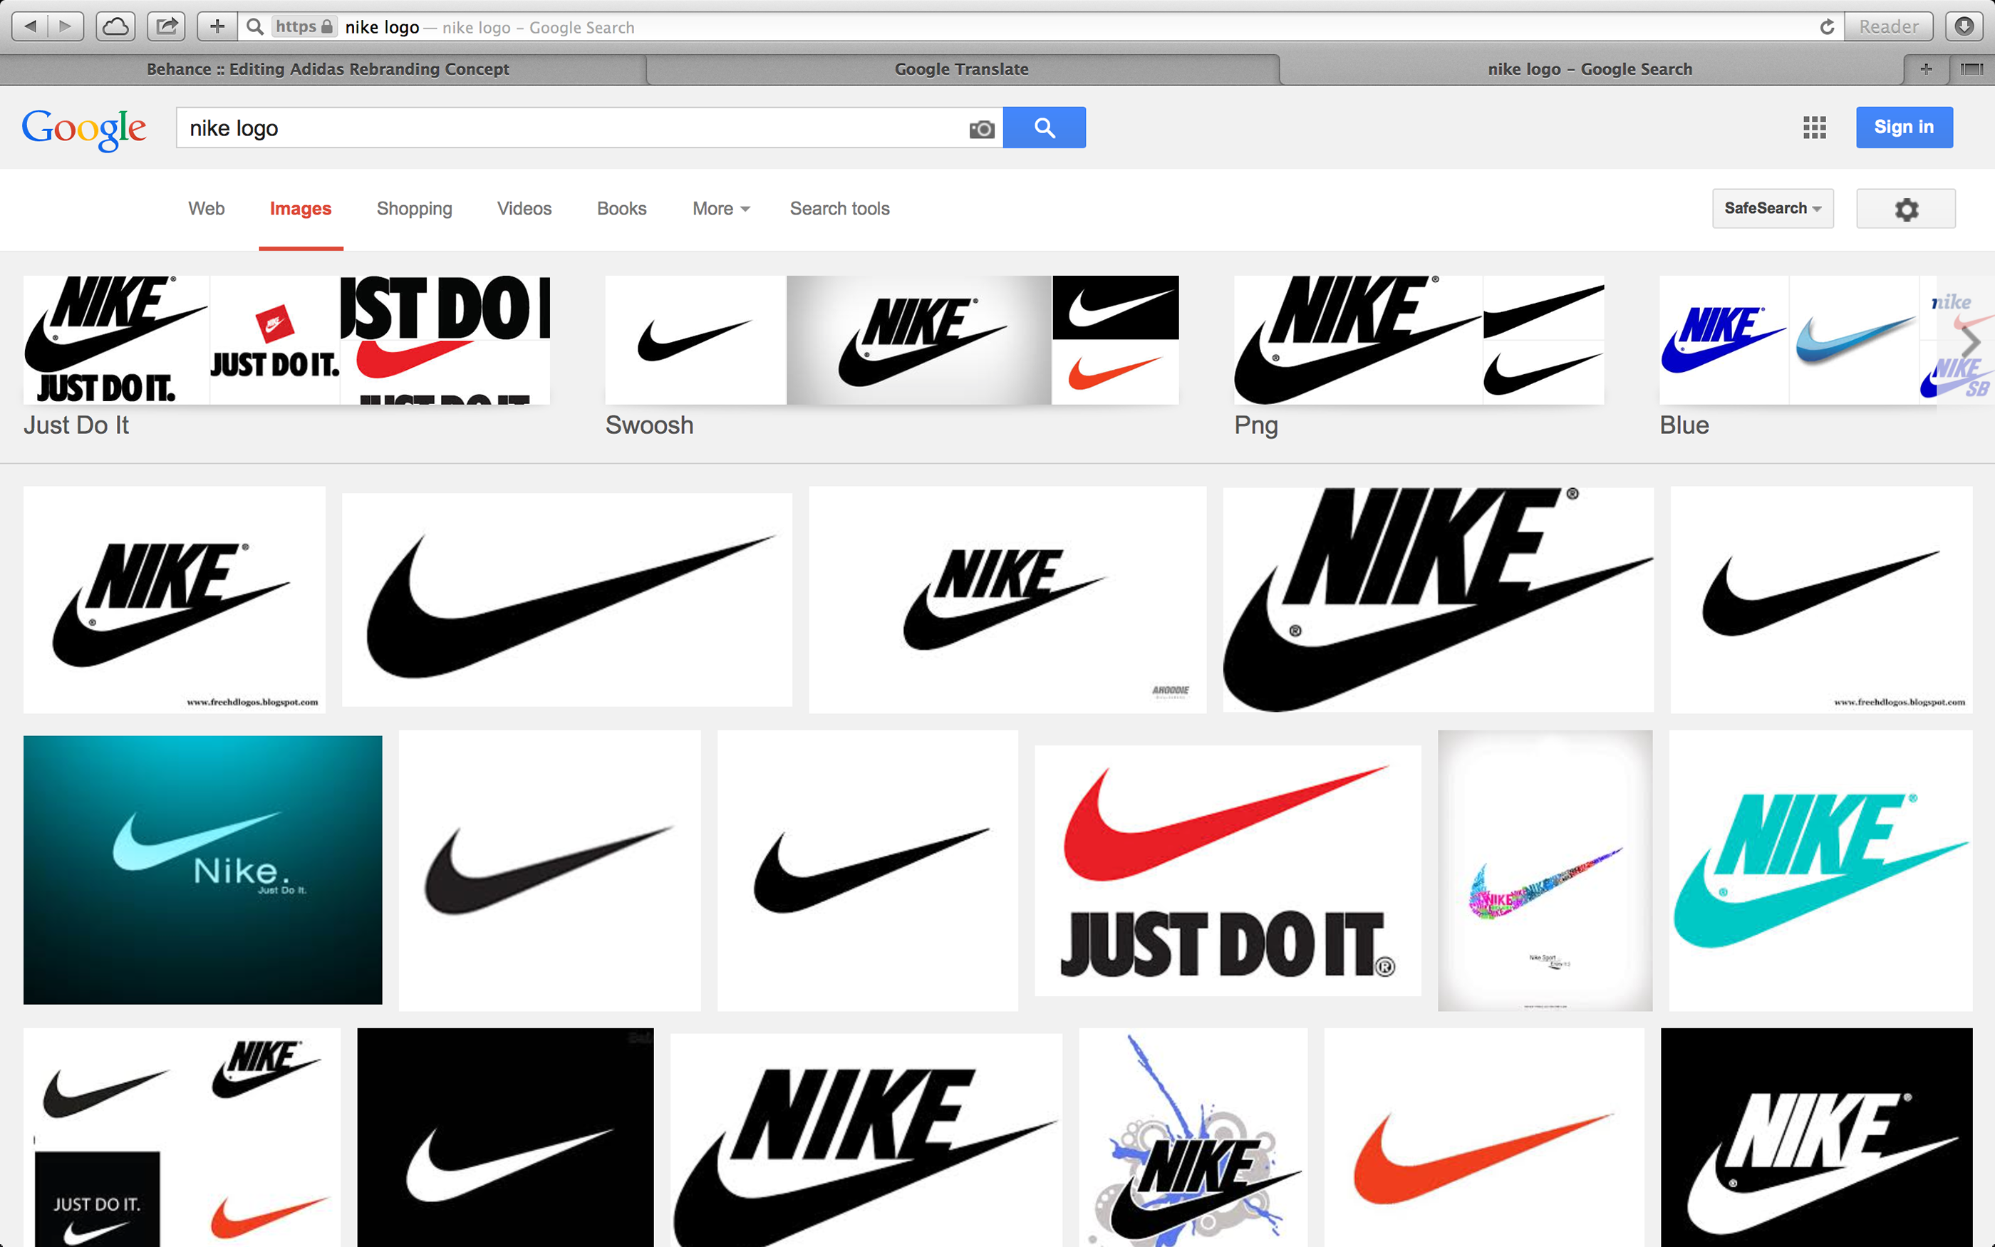
Task: Reload the page with the refresh icon
Action: point(1827,27)
